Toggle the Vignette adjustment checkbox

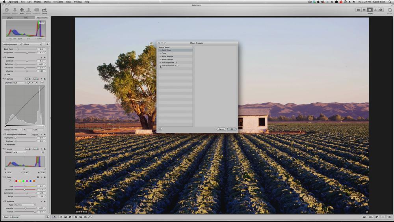tap(5, 201)
